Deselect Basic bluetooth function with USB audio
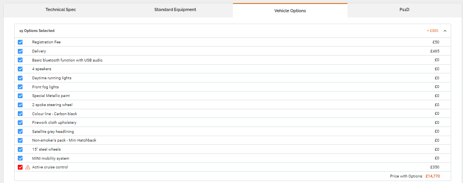Screen dimensions: 463x183 (x=20, y=60)
